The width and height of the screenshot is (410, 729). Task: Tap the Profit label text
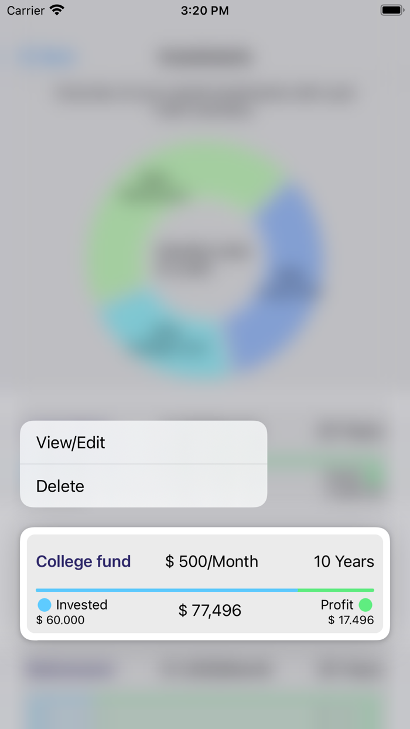point(337,605)
